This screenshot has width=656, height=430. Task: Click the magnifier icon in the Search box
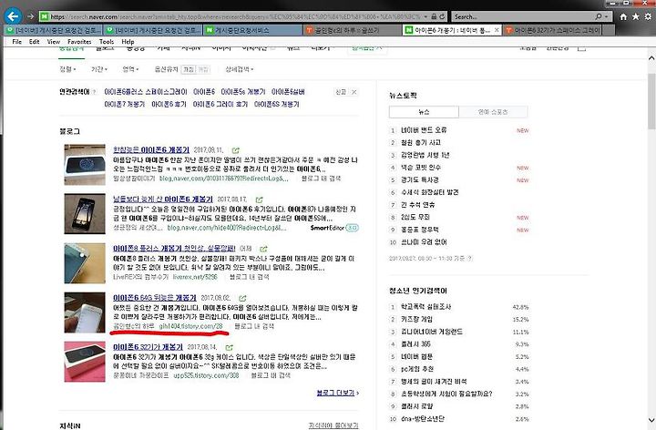point(599,16)
